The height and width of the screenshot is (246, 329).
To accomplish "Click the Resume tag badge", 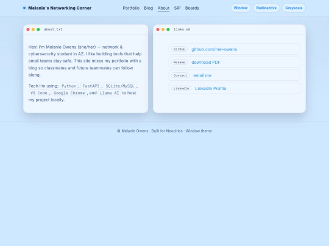I will click(179, 63).
